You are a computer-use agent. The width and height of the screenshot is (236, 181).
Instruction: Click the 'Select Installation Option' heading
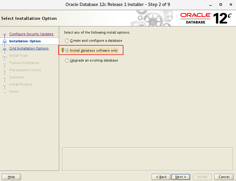point(29,18)
